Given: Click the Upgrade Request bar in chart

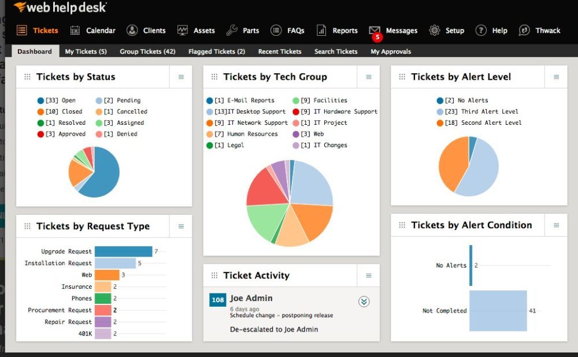Looking at the screenshot, I should pyautogui.click(x=123, y=251).
